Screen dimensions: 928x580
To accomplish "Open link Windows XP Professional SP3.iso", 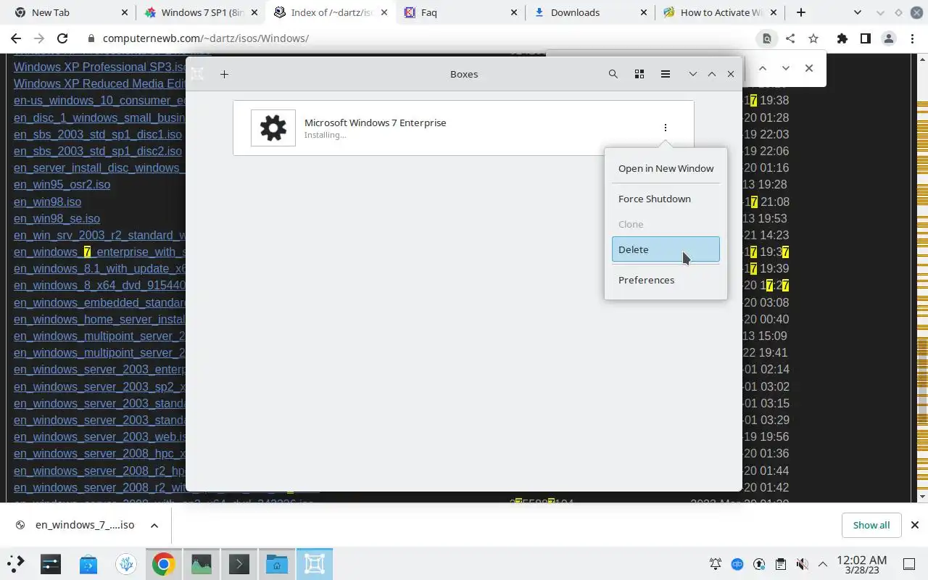I will point(100,67).
